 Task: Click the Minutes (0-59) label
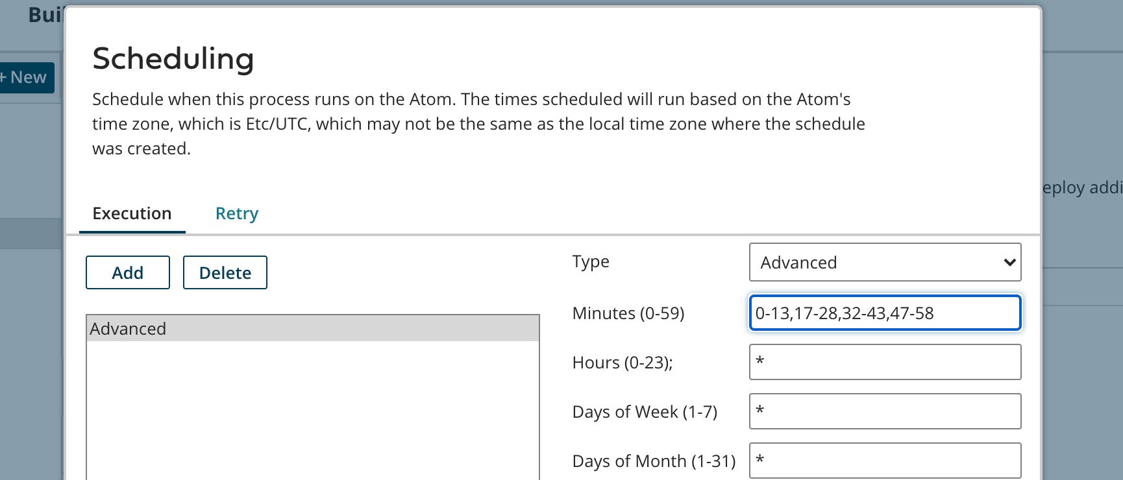point(628,313)
